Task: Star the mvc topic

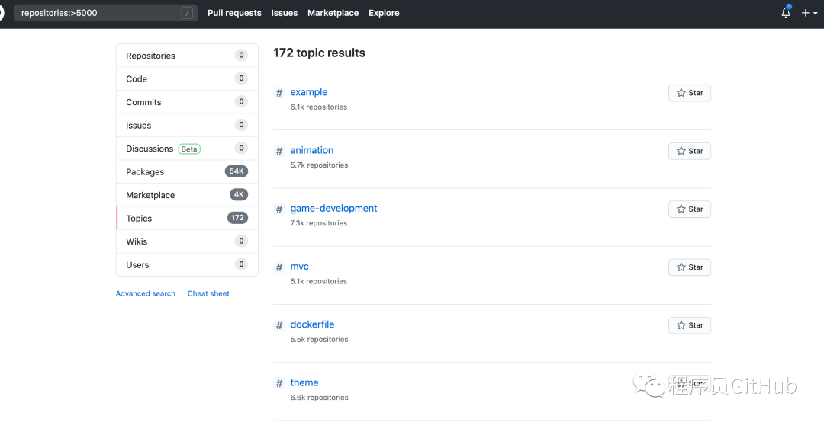Action: (x=690, y=267)
